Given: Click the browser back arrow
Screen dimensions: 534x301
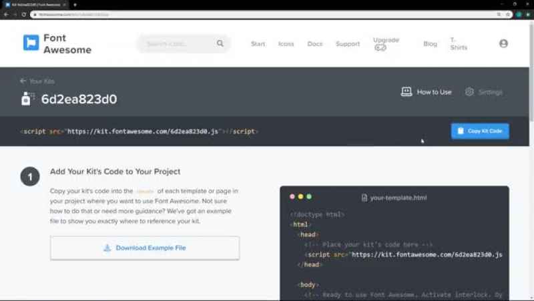Looking at the screenshot, I should [6, 15].
